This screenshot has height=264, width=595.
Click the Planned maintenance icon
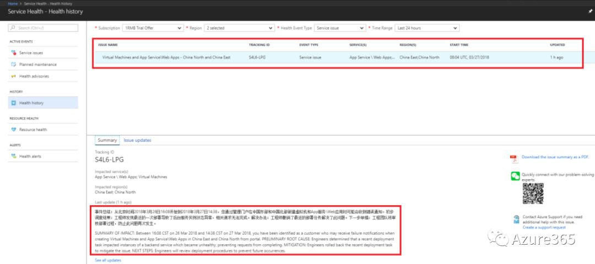pos(14,64)
